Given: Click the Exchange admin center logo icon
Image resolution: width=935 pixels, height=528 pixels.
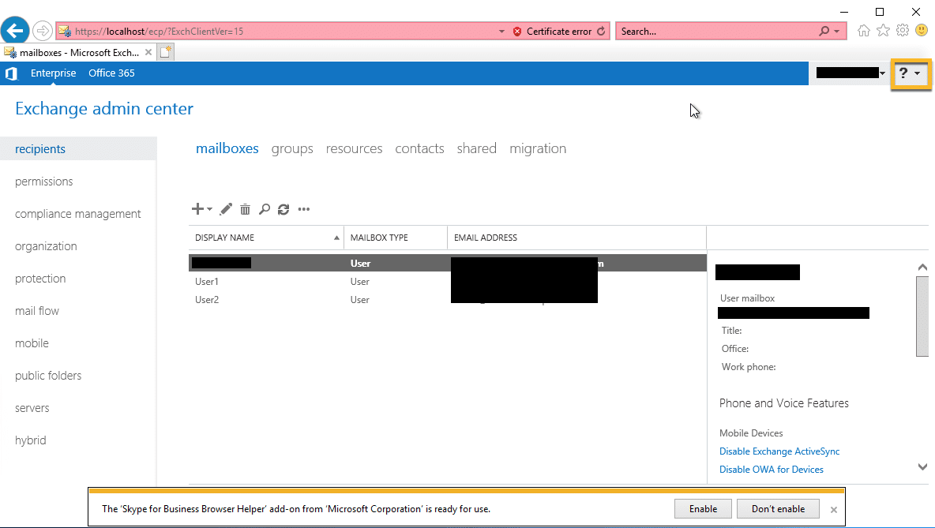Looking at the screenshot, I should pyautogui.click(x=11, y=73).
